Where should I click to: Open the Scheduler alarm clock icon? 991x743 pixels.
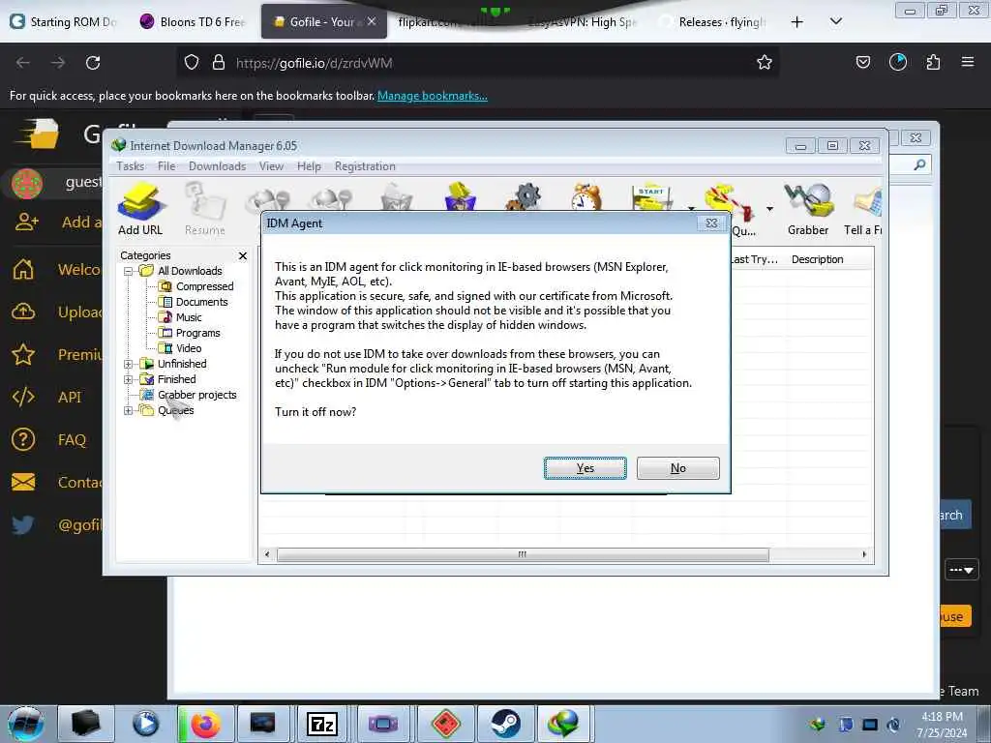pyautogui.click(x=586, y=196)
